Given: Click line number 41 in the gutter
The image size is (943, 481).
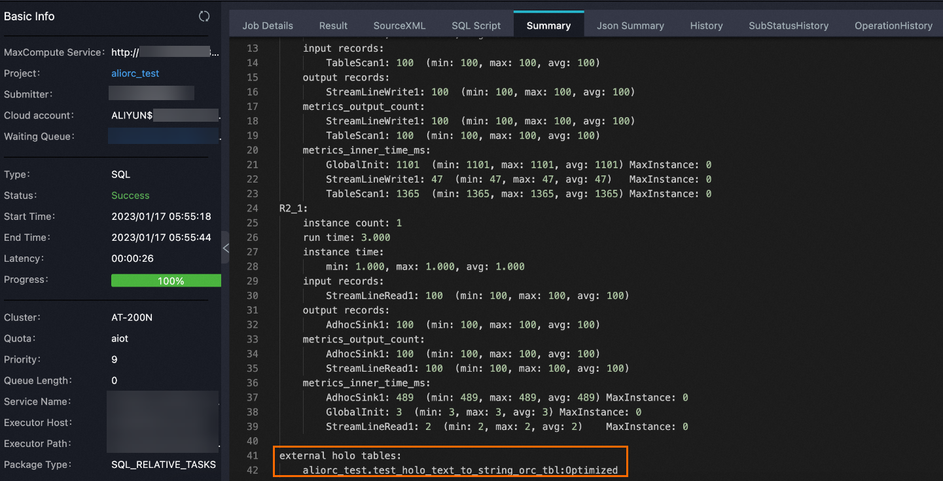Looking at the screenshot, I should point(253,455).
